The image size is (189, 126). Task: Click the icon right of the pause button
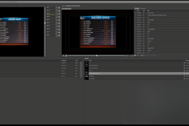(x=66, y=55)
